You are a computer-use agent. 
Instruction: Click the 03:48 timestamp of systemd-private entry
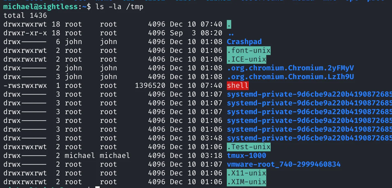click(x=211, y=138)
